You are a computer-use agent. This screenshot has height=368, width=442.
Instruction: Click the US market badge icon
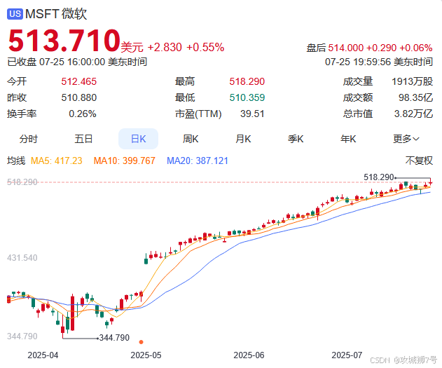15,14
